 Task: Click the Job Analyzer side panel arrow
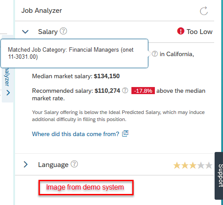point(8,93)
